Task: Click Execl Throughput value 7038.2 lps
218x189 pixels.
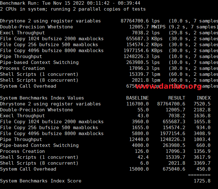Action: click(x=146, y=33)
